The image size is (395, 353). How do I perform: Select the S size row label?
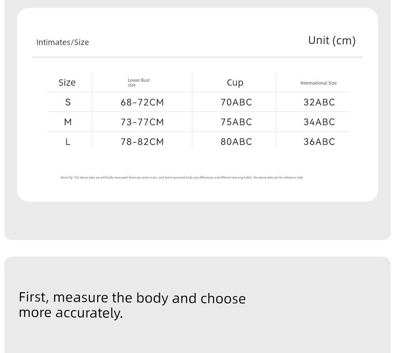click(68, 102)
